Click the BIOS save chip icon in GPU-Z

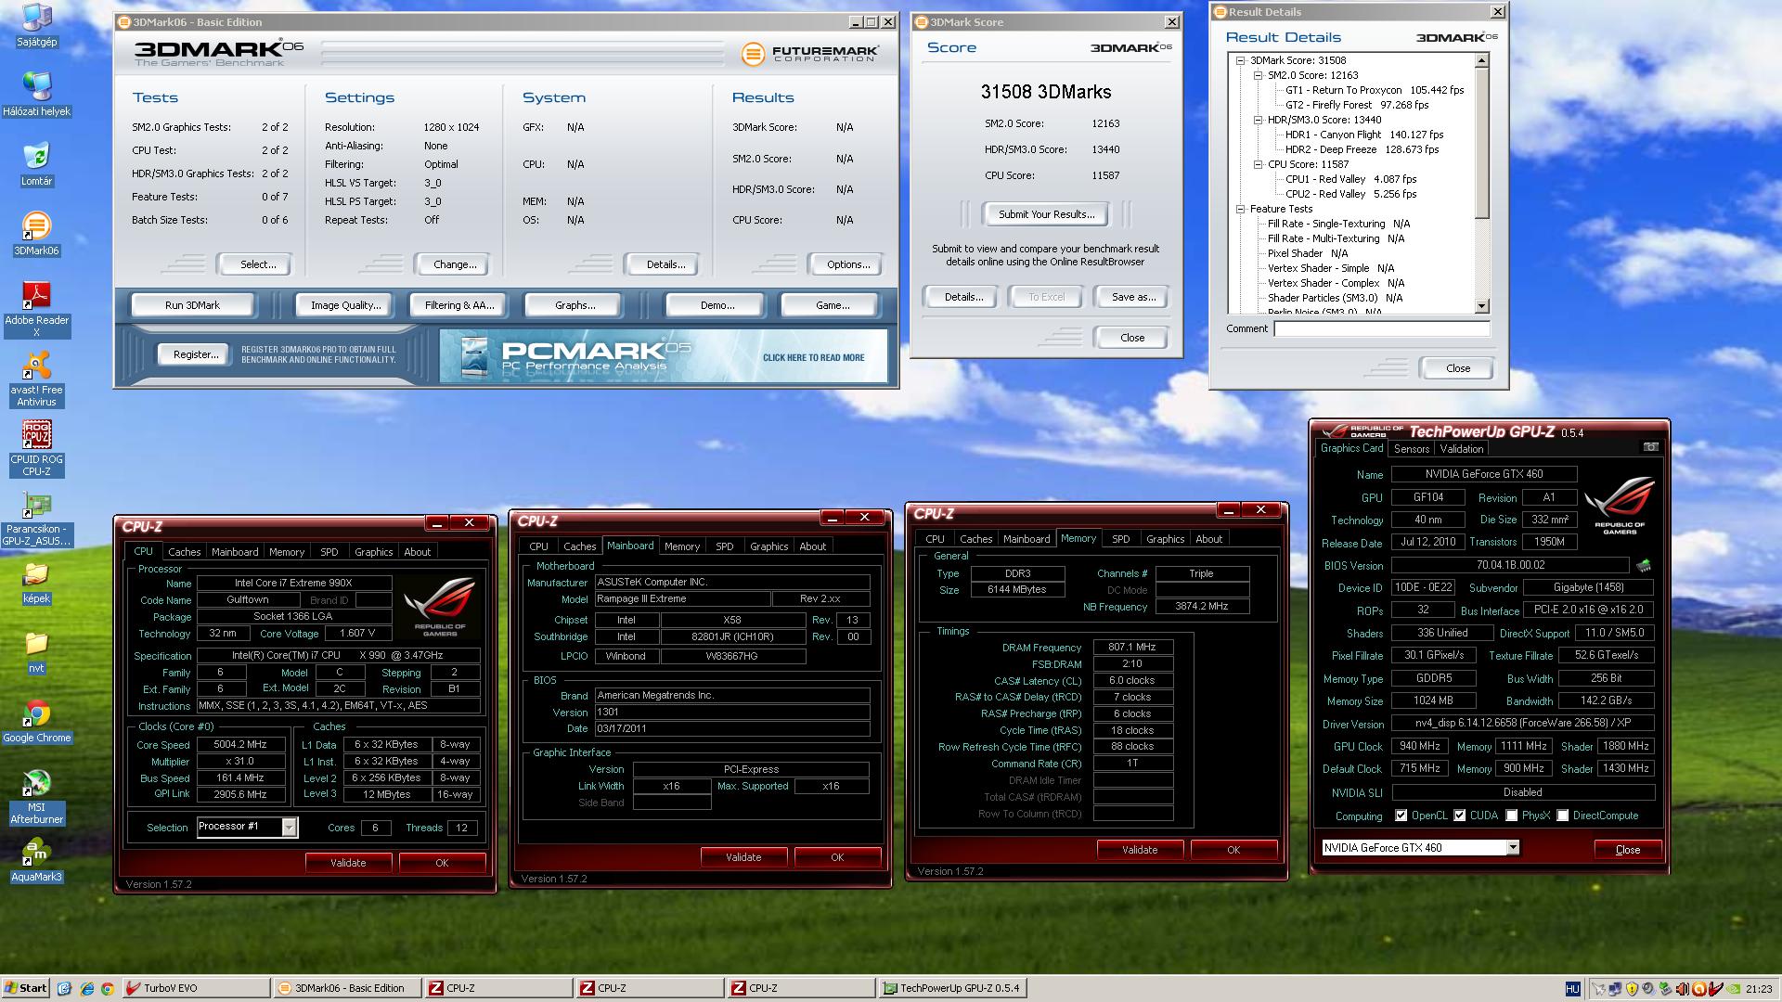click(1643, 565)
